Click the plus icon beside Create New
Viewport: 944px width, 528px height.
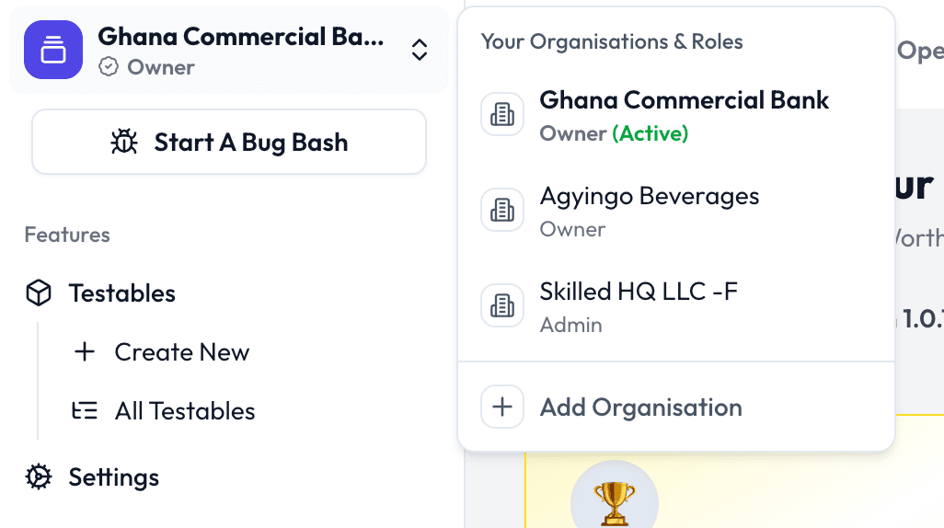[x=85, y=352]
